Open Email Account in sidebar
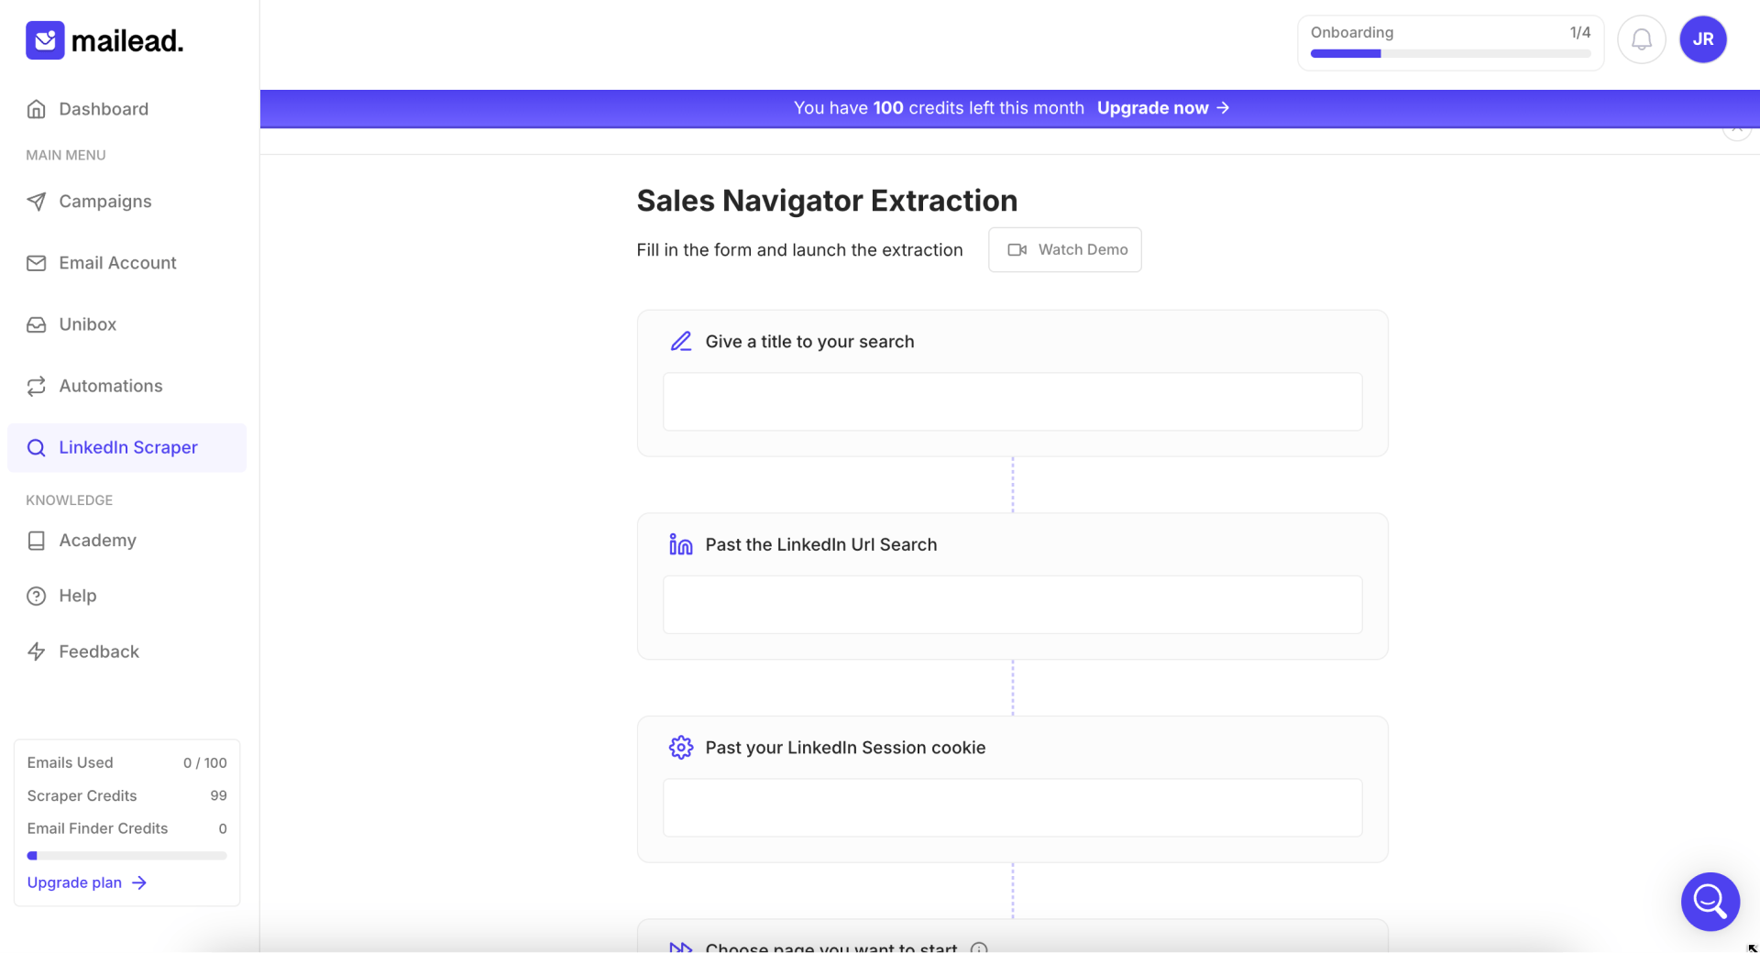 click(117, 263)
